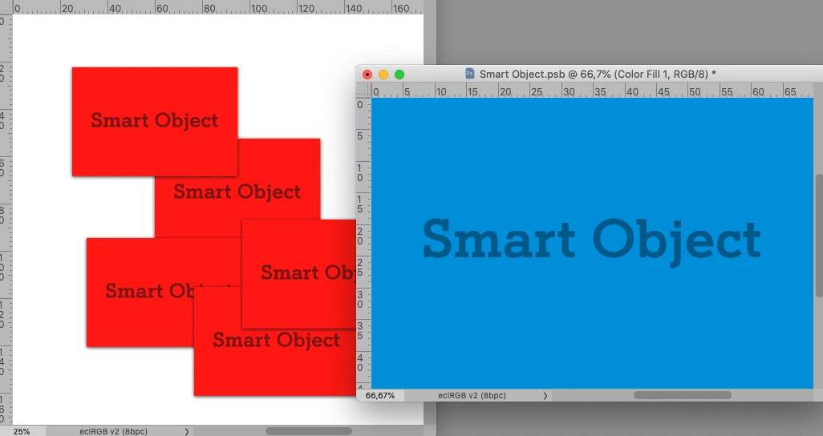The width and height of the screenshot is (823, 436).
Task: Click the ruler origin corner of Smart Object.psb window
Action: [363, 91]
